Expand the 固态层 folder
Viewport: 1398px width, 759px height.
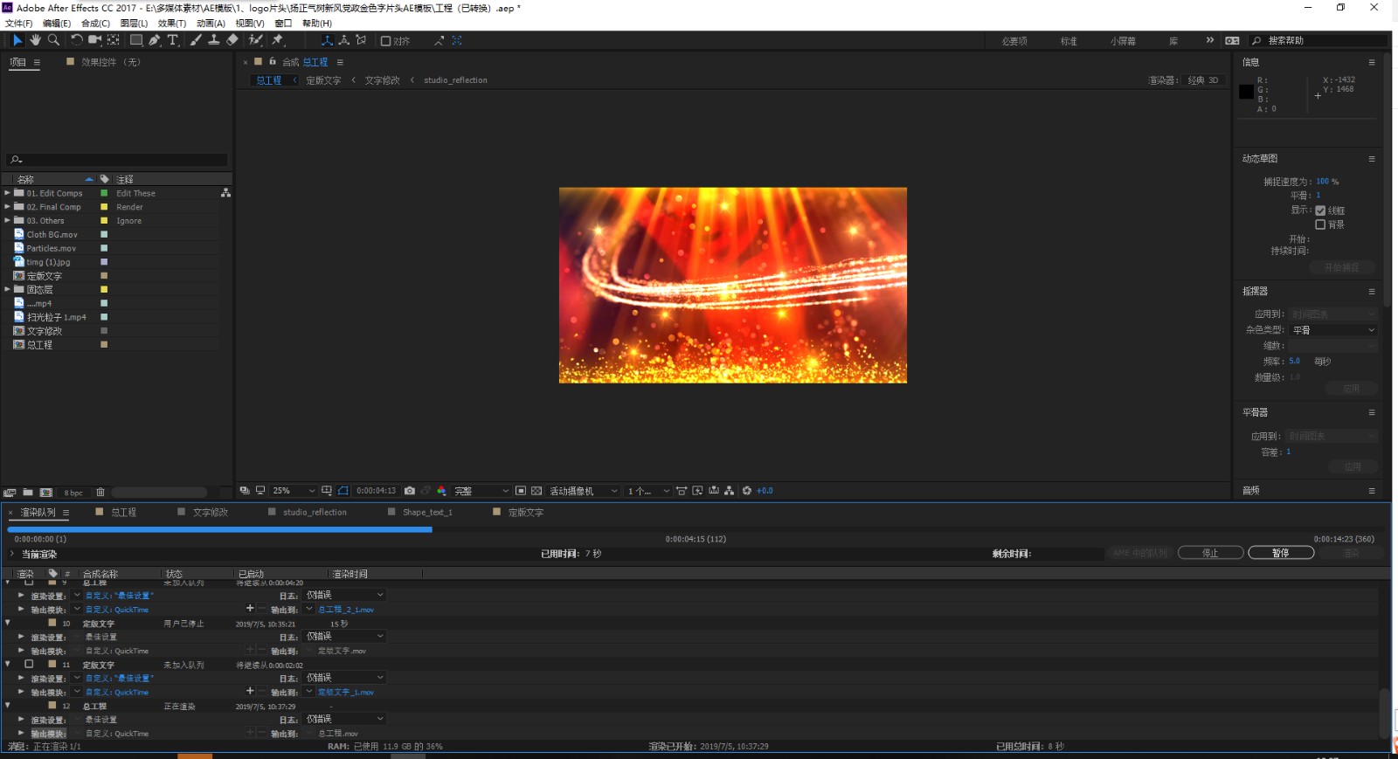point(8,289)
